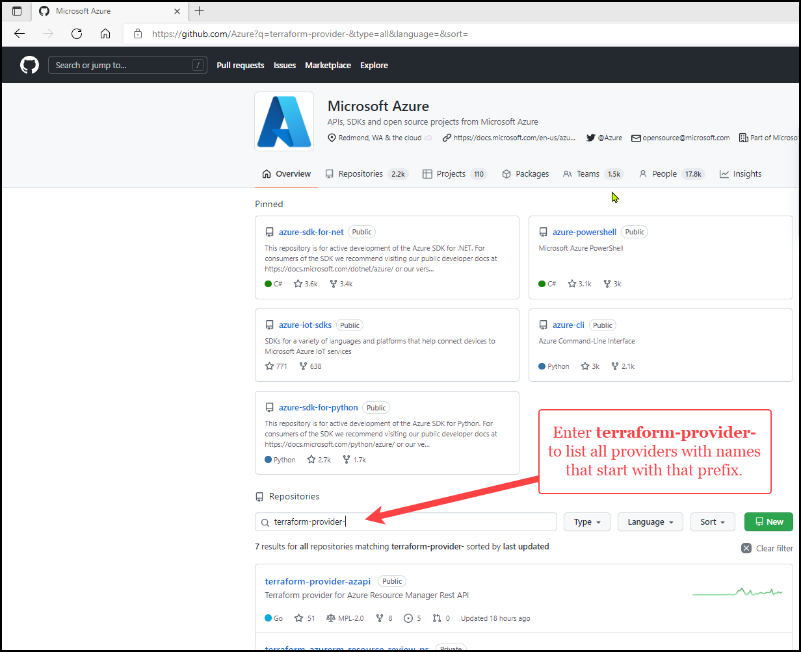Click the repository book icon beside azure-powershell
The image size is (801, 652).
click(543, 232)
